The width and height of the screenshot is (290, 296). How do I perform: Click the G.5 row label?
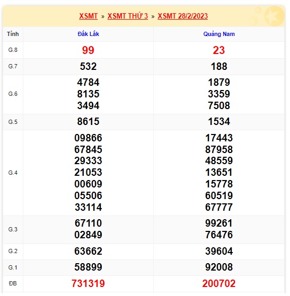pos(13,122)
